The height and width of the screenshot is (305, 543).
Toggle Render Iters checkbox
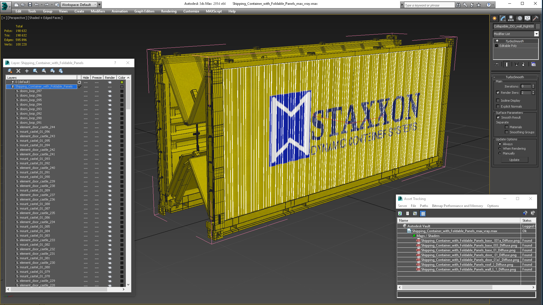point(498,93)
